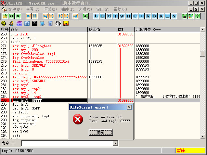Click the vertical scrollbar thumb
This screenshot has width=207, height=155.
(x=203, y=54)
